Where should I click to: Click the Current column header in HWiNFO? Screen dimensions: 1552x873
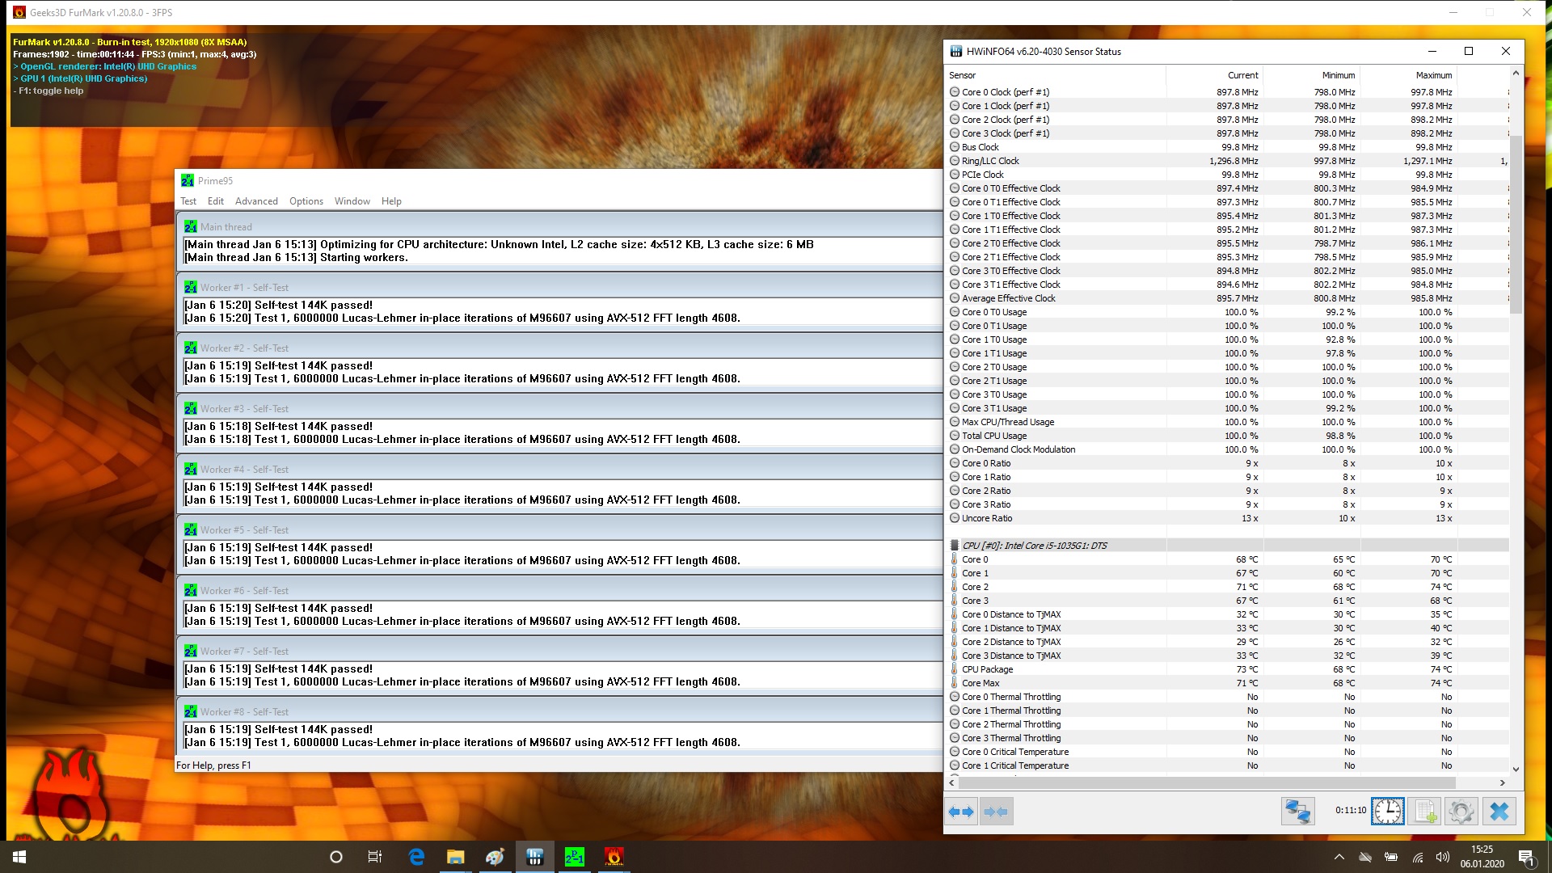(1214, 75)
